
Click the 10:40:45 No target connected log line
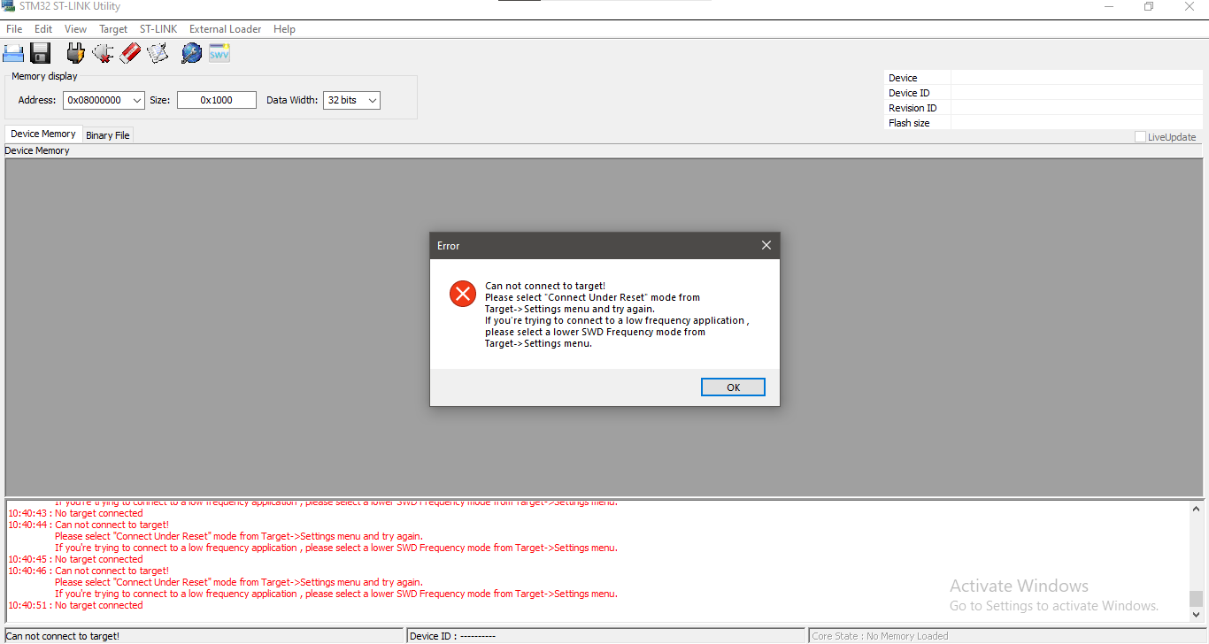tap(75, 560)
